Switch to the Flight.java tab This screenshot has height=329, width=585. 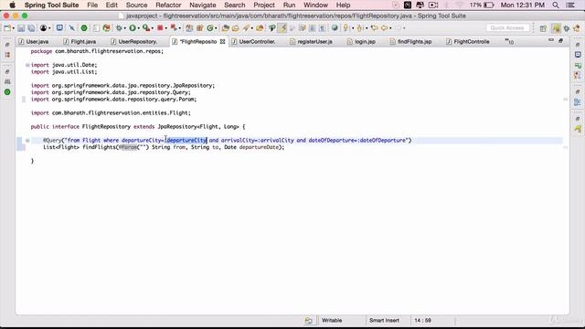coord(80,42)
